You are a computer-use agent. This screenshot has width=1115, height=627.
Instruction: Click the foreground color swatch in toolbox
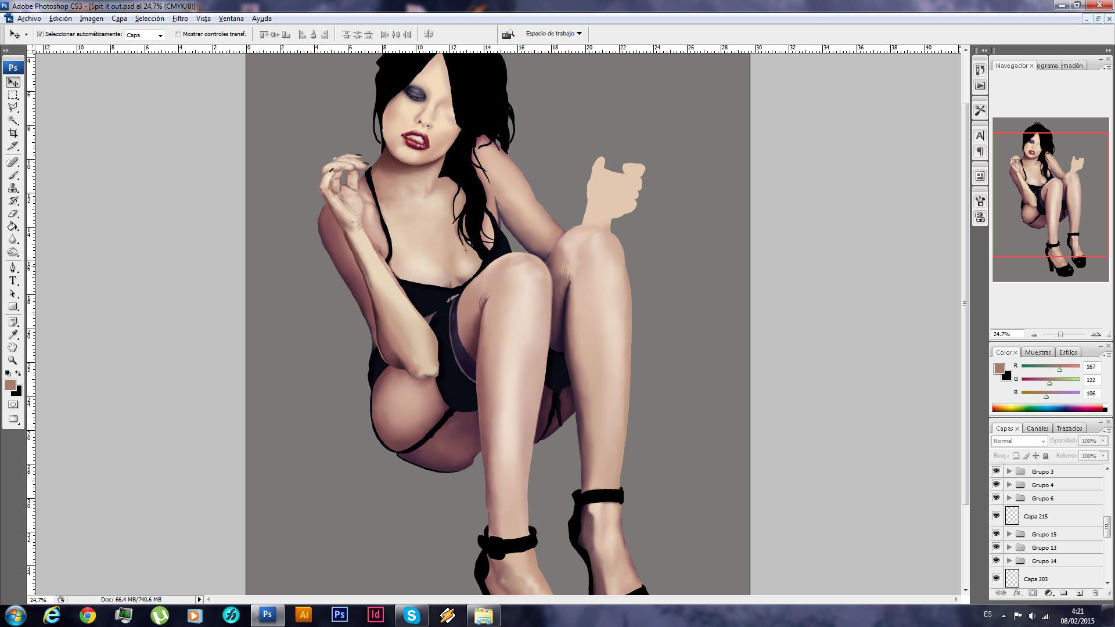10,385
